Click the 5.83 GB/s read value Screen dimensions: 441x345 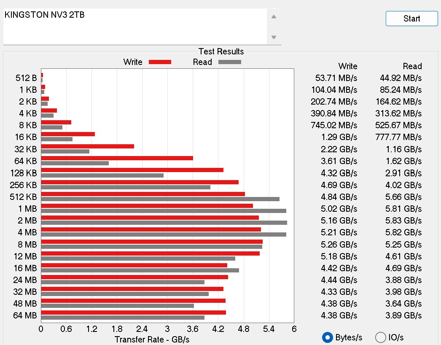tap(398, 221)
